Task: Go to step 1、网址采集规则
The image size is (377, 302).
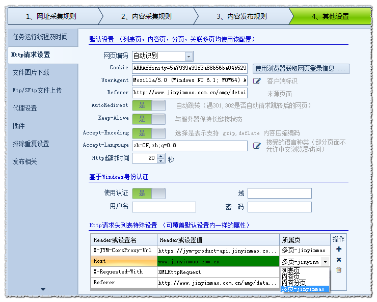Action: point(53,16)
